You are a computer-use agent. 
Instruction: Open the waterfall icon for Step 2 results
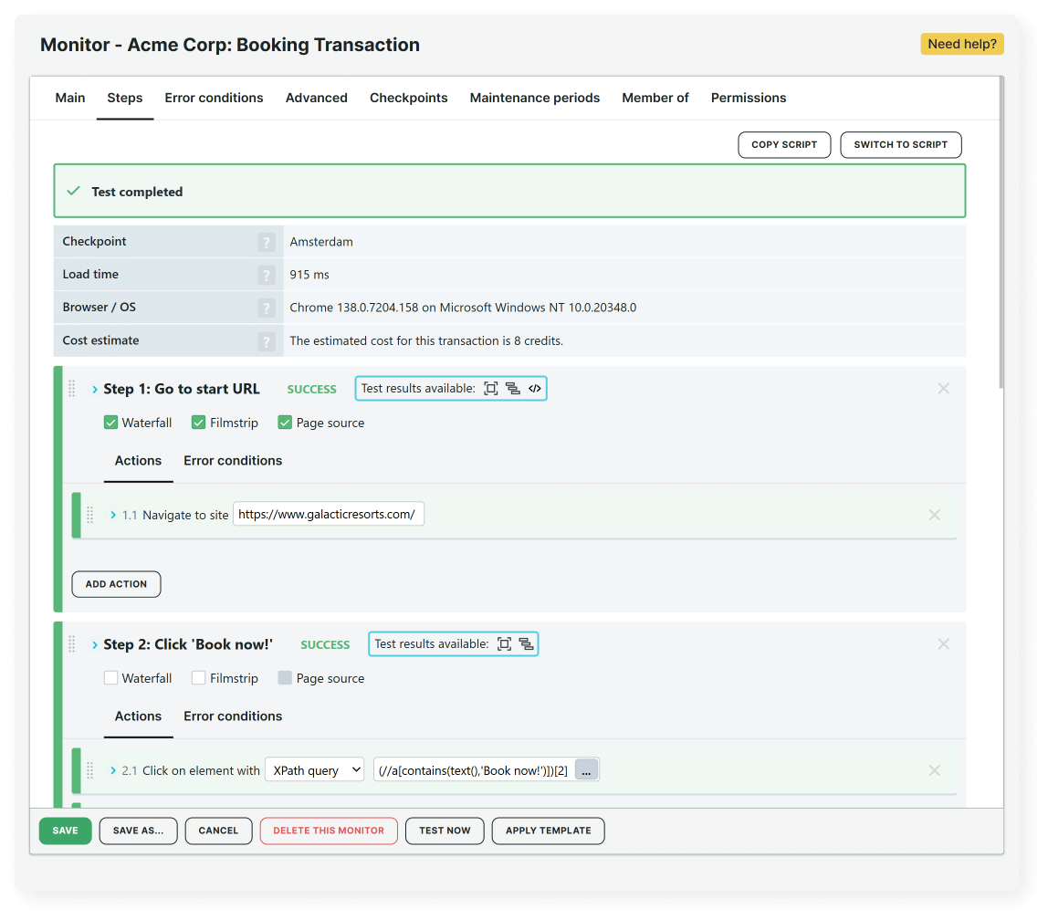click(527, 643)
